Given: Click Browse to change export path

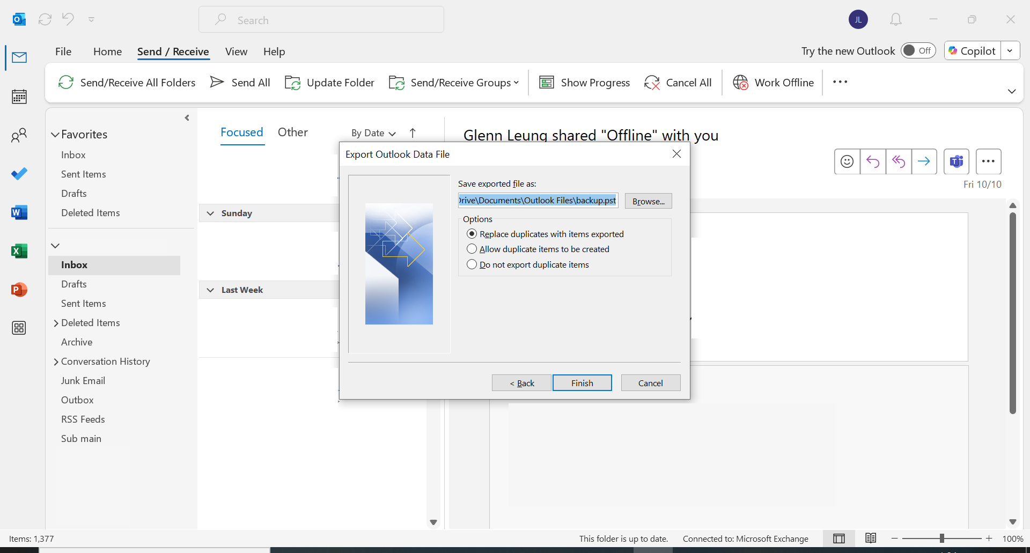Looking at the screenshot, I should [648, 201].
